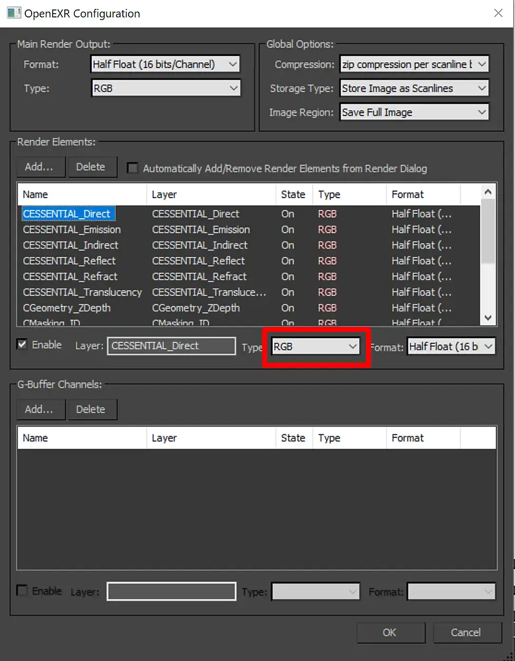Click the render elements list scrollbar thumb
This screenshot has height=661, width=515.
488,232
